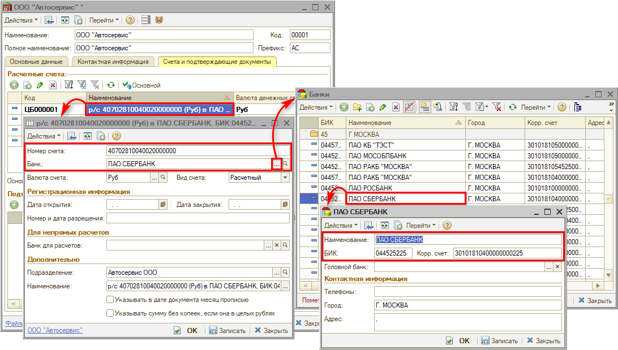Viewport: 618px width, 350px height.
Task: Click the red X delete icon under Расчетные счета
Action: coord(53,85)
